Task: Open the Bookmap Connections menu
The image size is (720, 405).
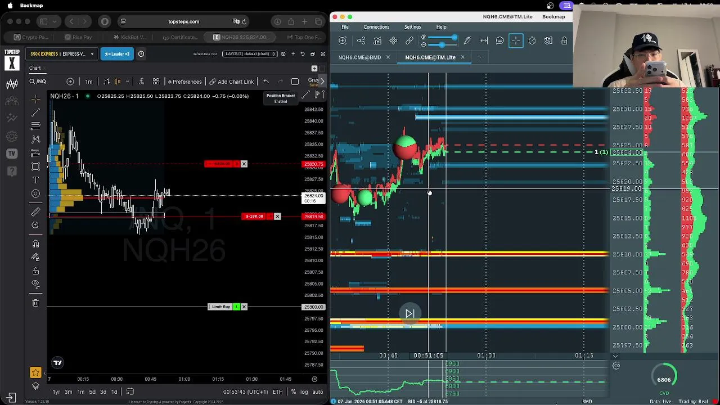Action: 376,27
